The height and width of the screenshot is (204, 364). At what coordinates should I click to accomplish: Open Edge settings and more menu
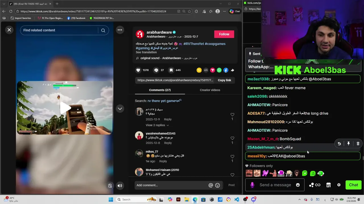[x=224, y=11]
